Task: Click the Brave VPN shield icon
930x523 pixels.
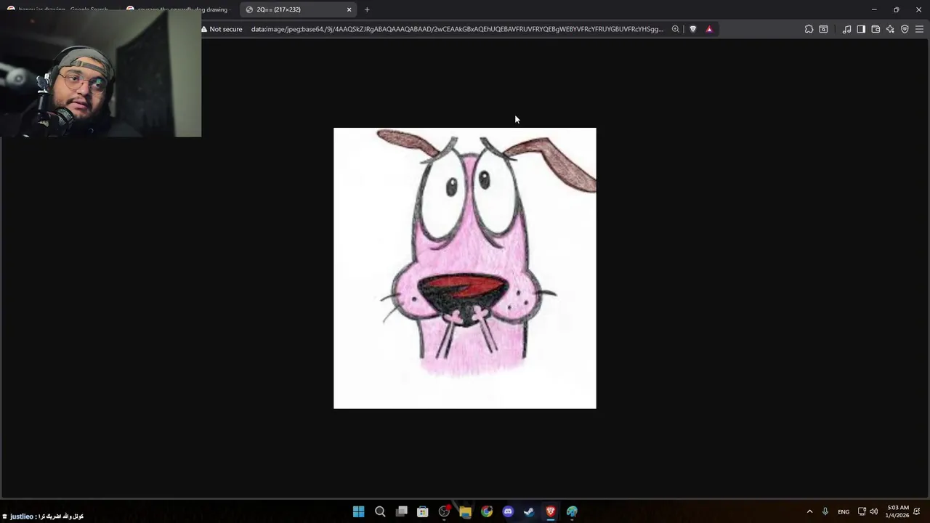Action: pyautogui.click(x=905, y=29)
